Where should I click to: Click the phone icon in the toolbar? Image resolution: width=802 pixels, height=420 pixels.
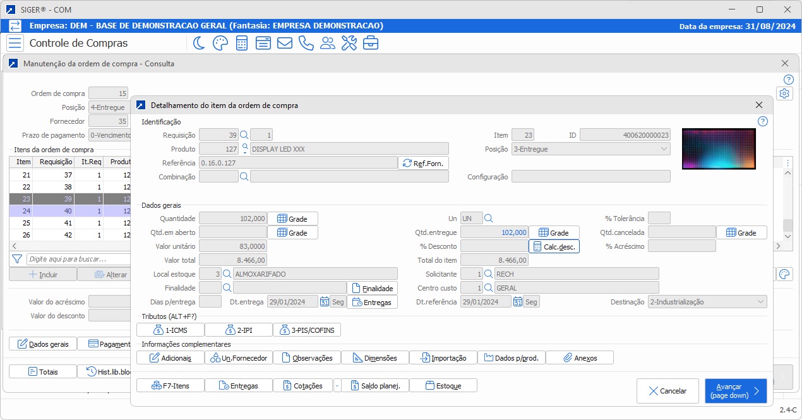[x=306, y=43]
